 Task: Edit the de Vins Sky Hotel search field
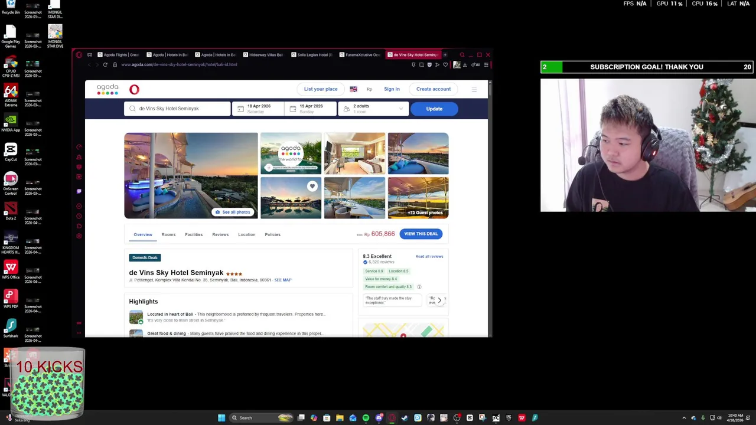pos(177,109)
